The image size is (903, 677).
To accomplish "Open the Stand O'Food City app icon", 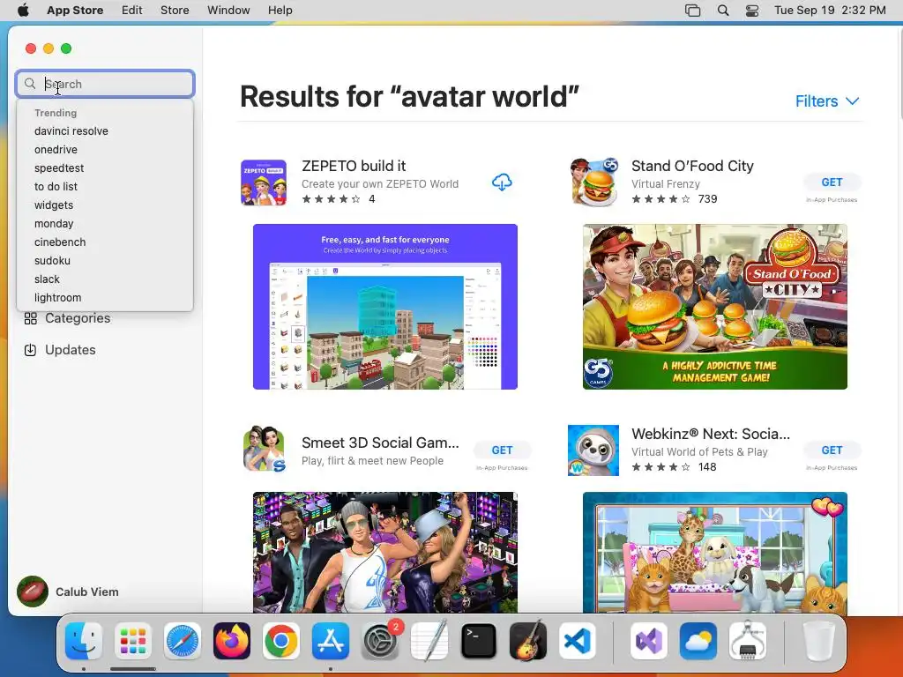I will pos(593,182).
